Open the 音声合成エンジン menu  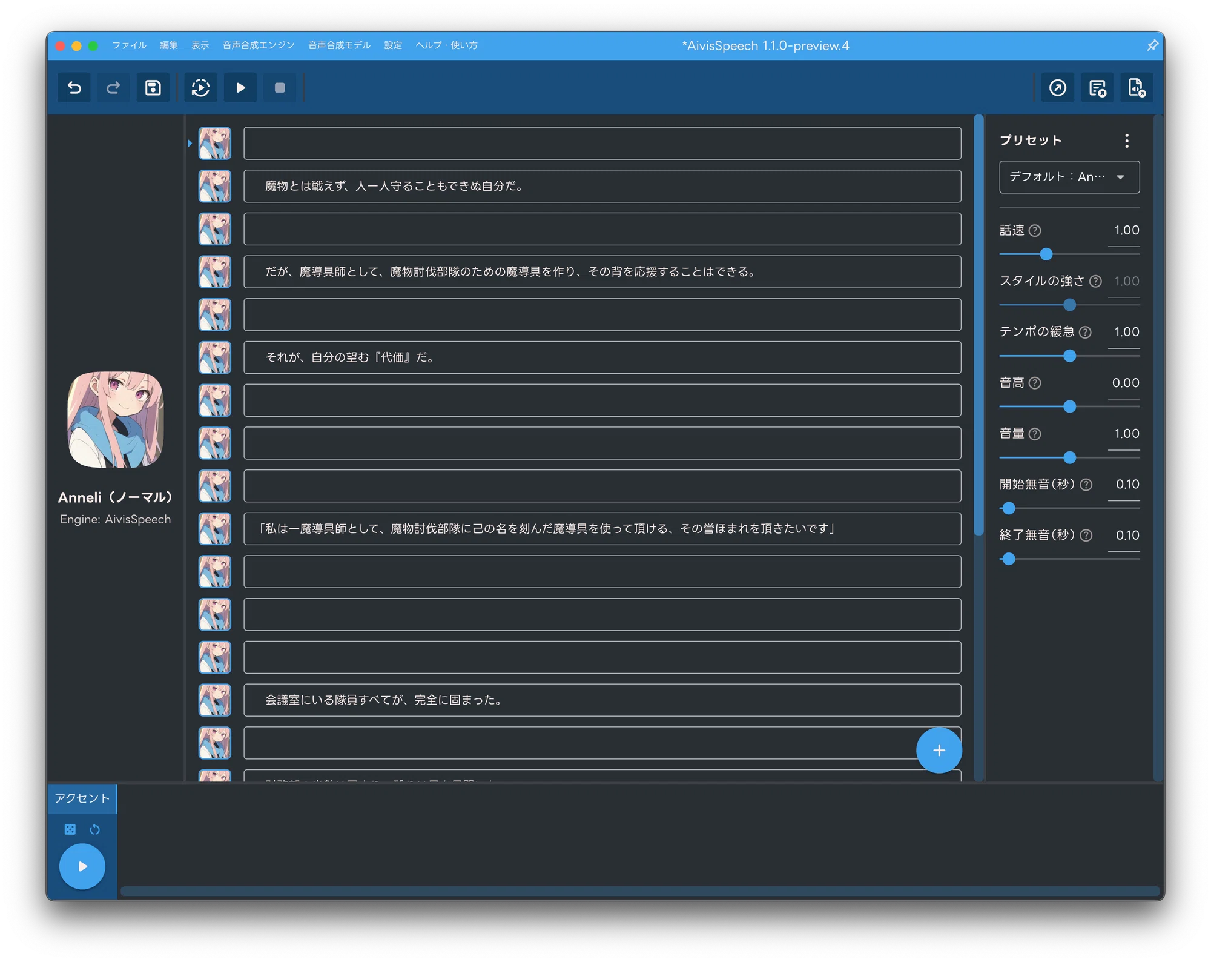pos(259,45)
